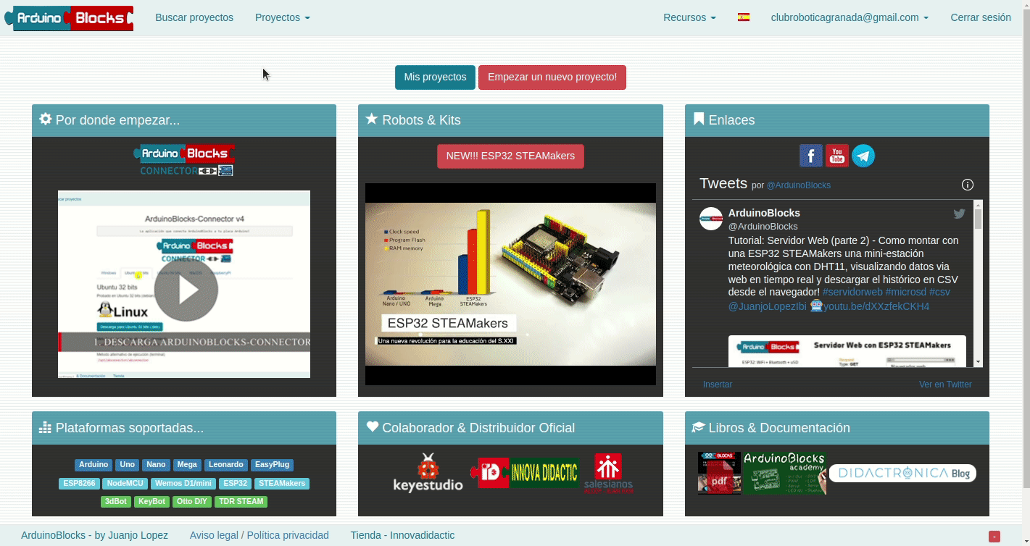Click the red minus button in footer

point(994,537)
